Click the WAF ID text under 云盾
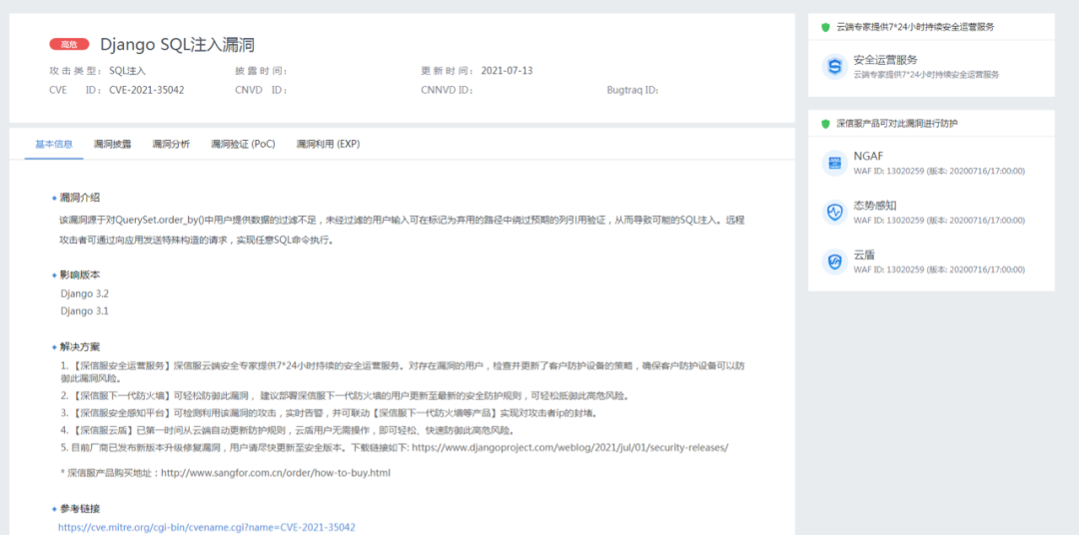Screen dimensions: 1079x535 (939, 269)
